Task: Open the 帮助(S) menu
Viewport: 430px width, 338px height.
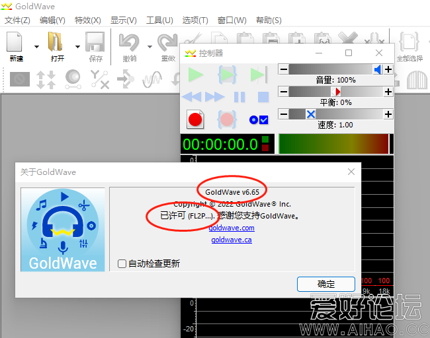Action: 269,20
